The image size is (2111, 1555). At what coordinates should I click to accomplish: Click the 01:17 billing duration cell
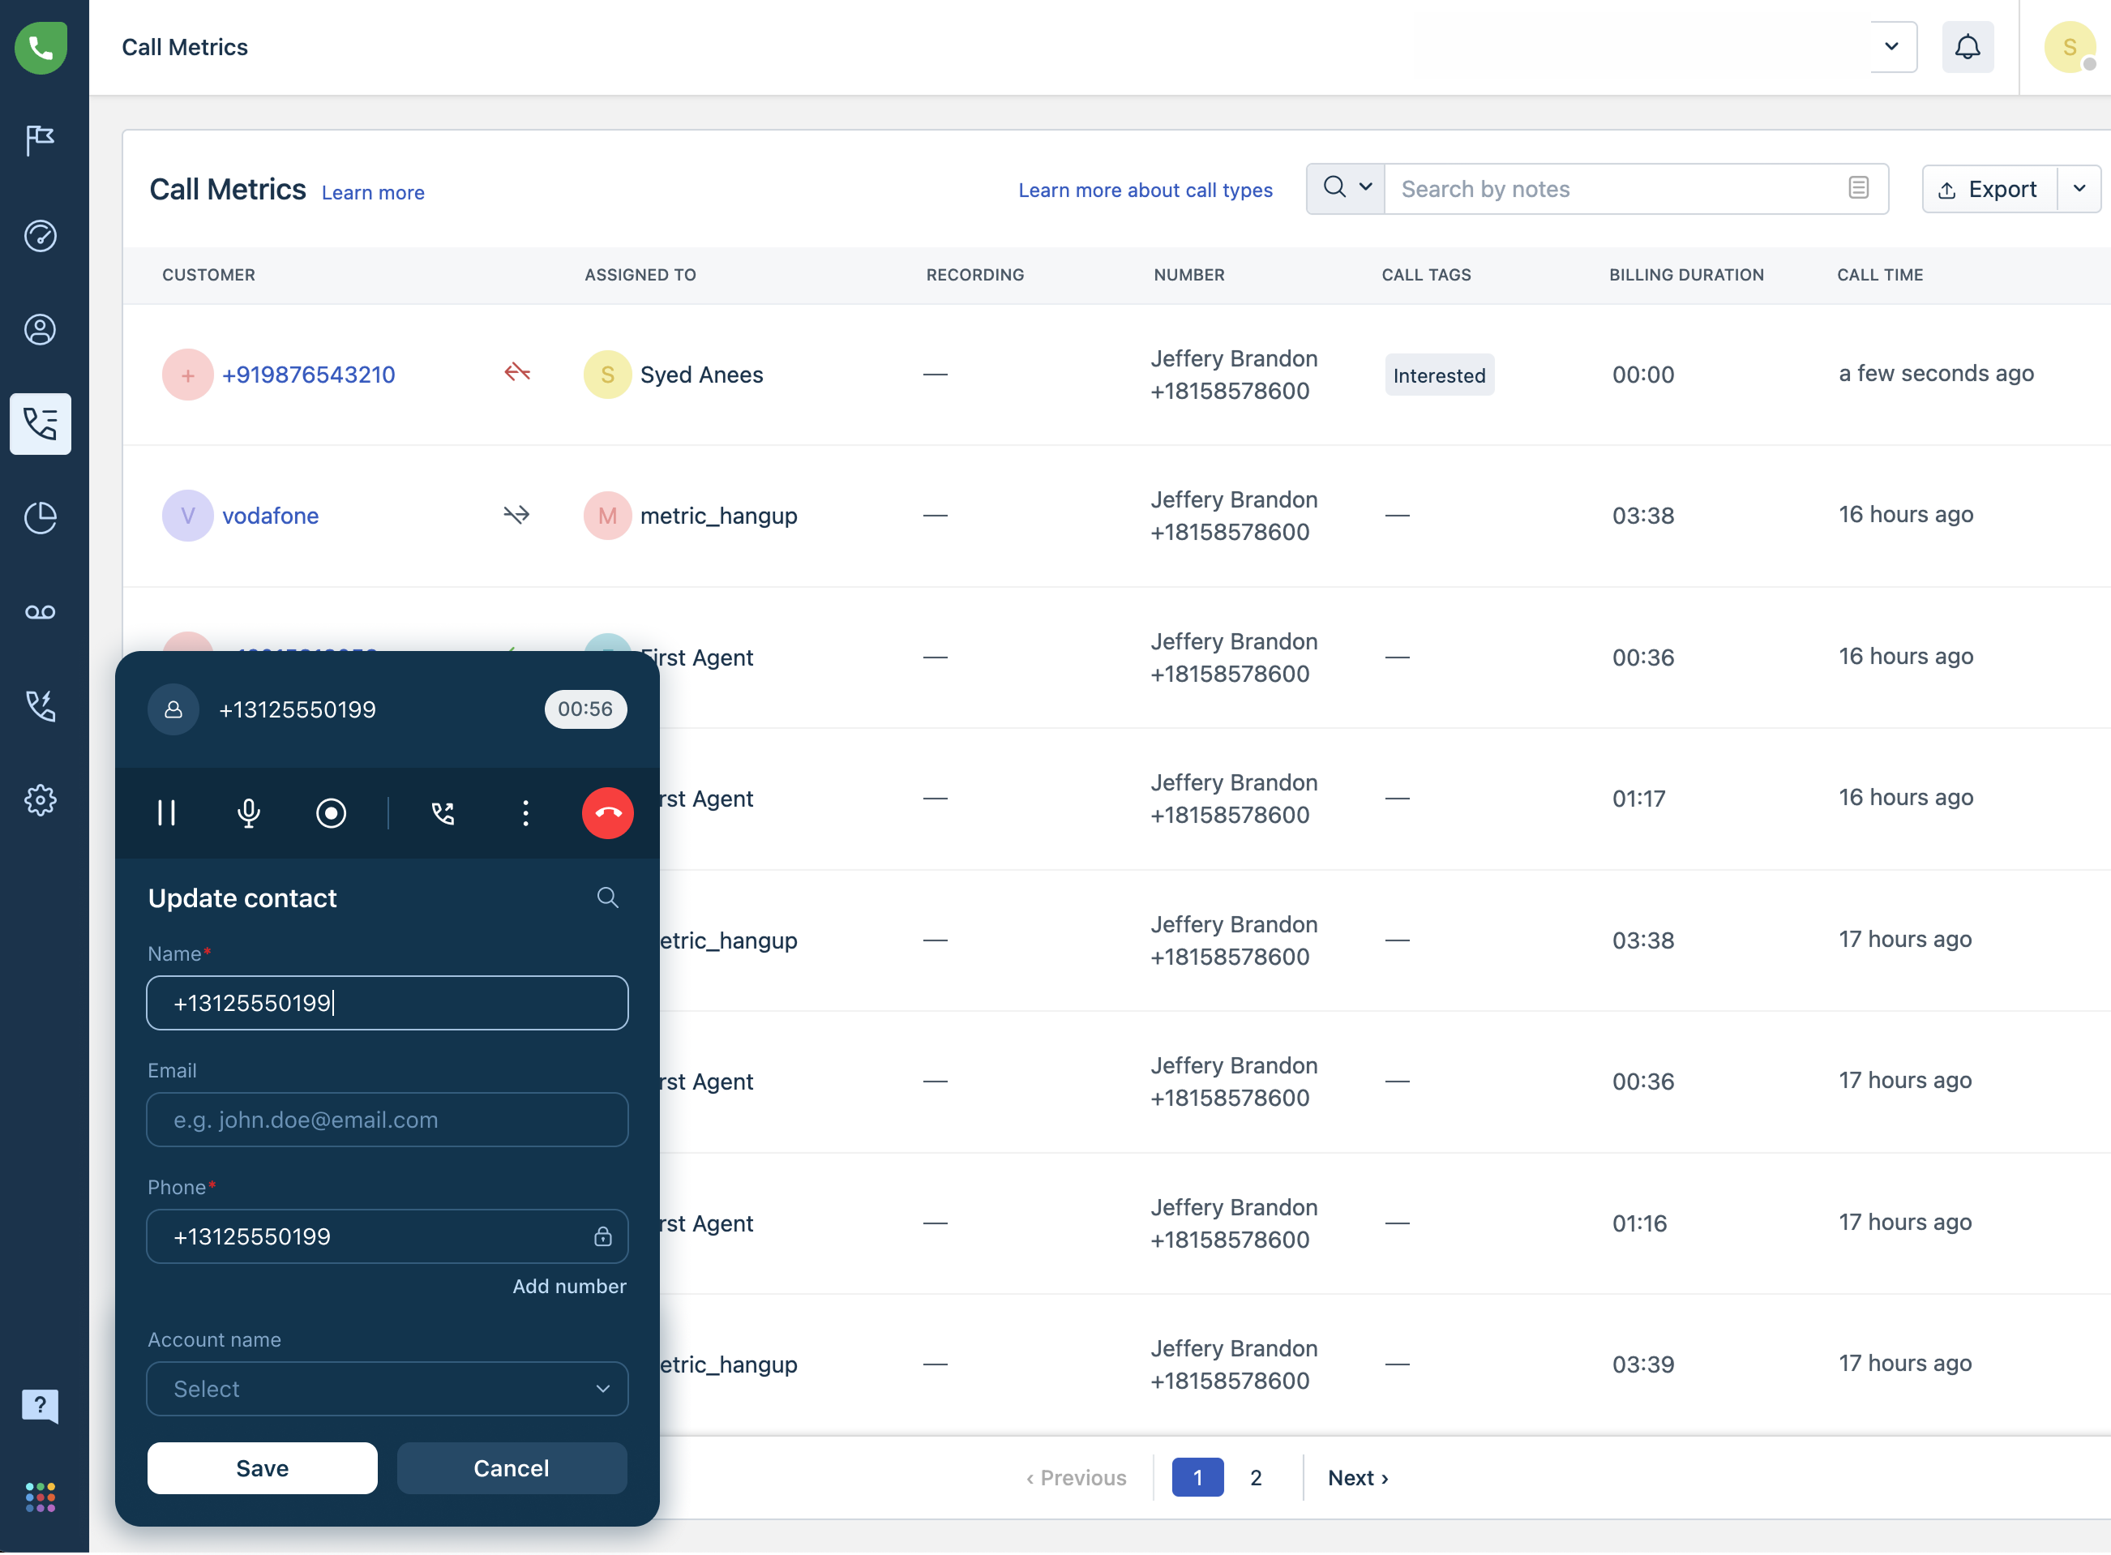tap(1638, 799)
